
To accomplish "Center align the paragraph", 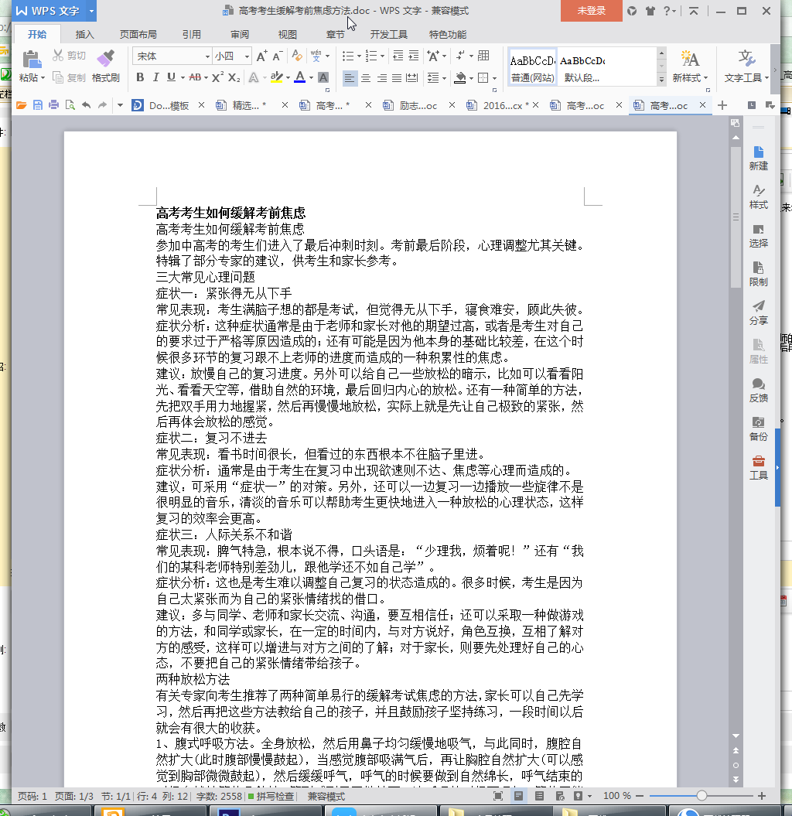I will pos(366,78).
